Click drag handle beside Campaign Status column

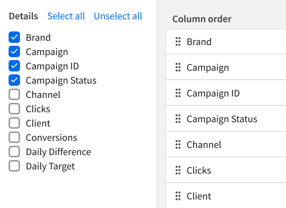[178, 119]
